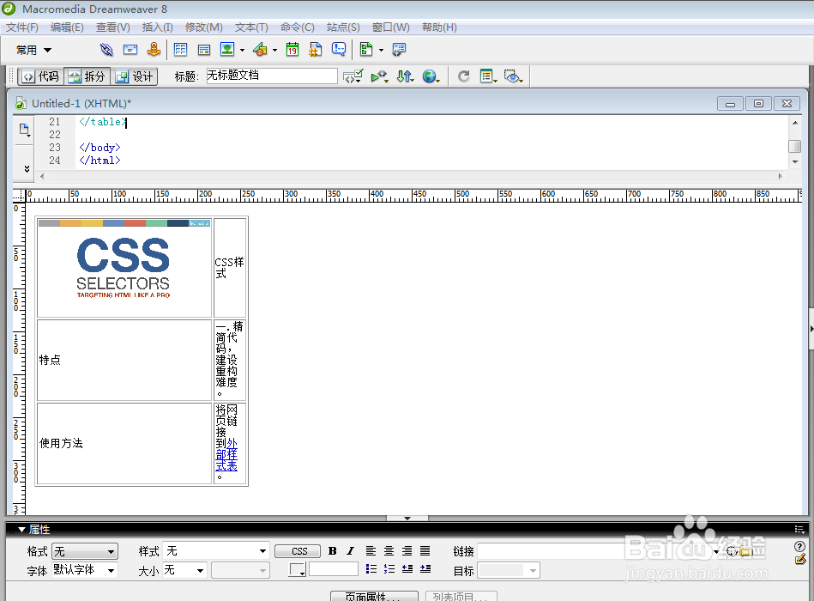The image size is (814, 601).
Task: Open the 字体 font dropdown
Action: tap(85, 570)
